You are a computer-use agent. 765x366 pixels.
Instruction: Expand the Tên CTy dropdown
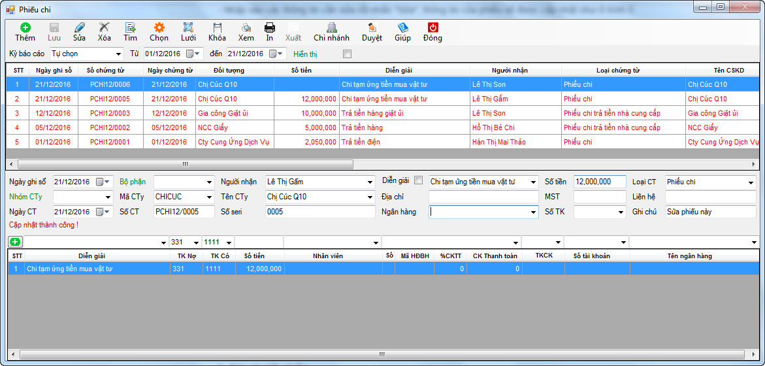point(370,197)
